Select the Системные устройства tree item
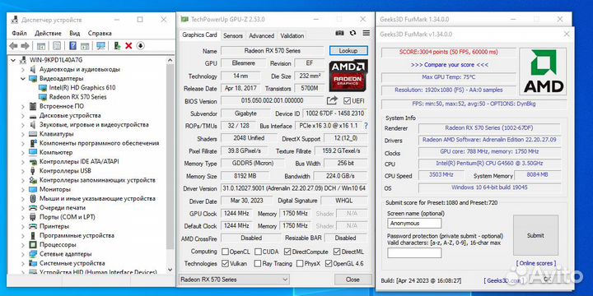 click(72, 263)
